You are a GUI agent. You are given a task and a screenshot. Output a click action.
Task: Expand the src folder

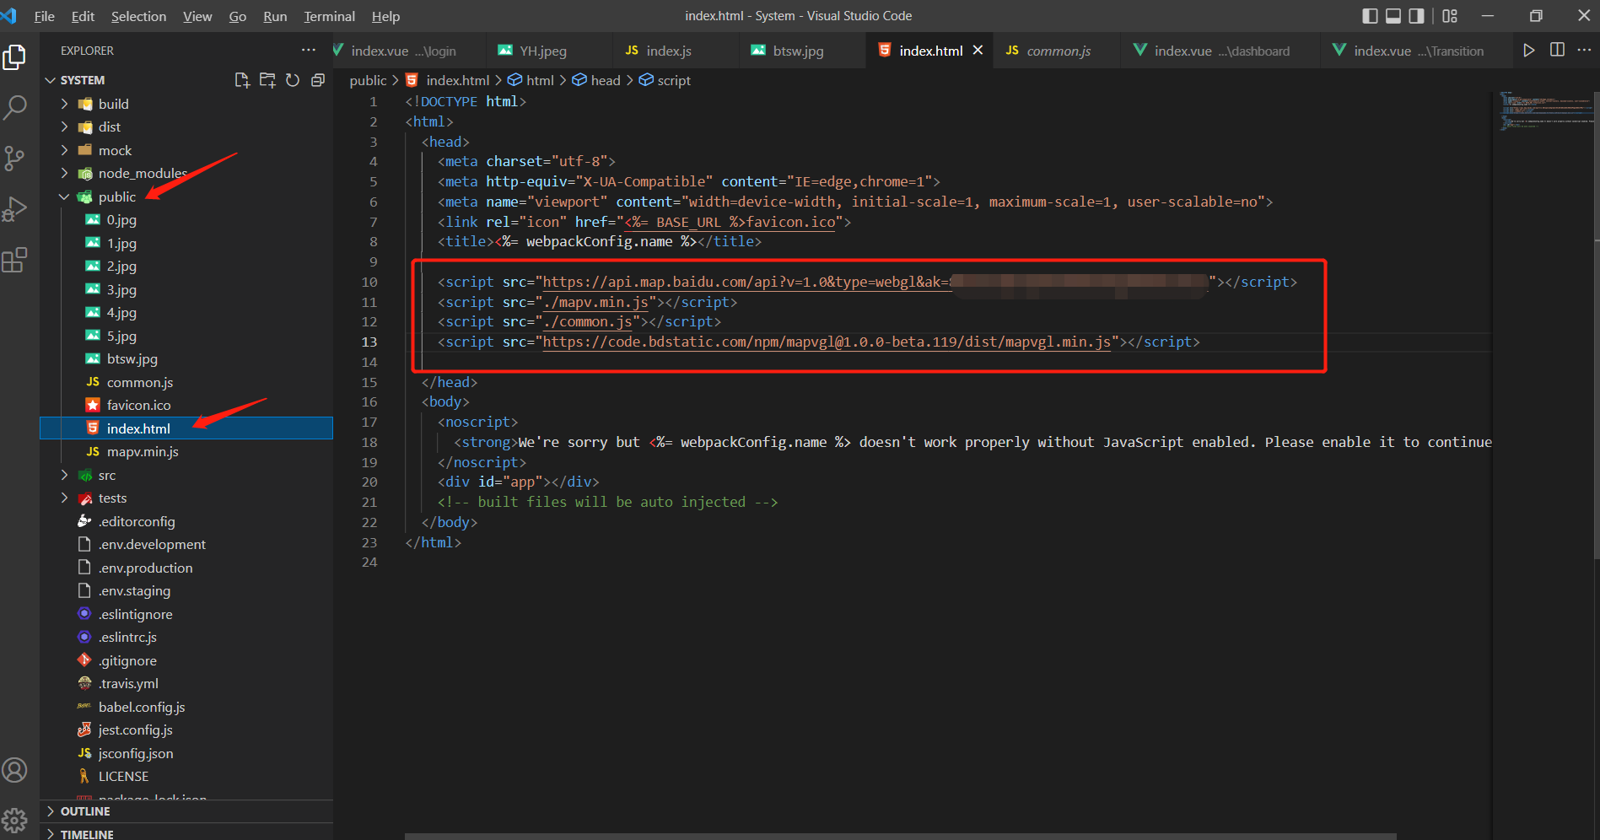pos(65,475)
